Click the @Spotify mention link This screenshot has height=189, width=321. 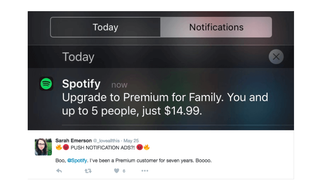click(77, 161)
